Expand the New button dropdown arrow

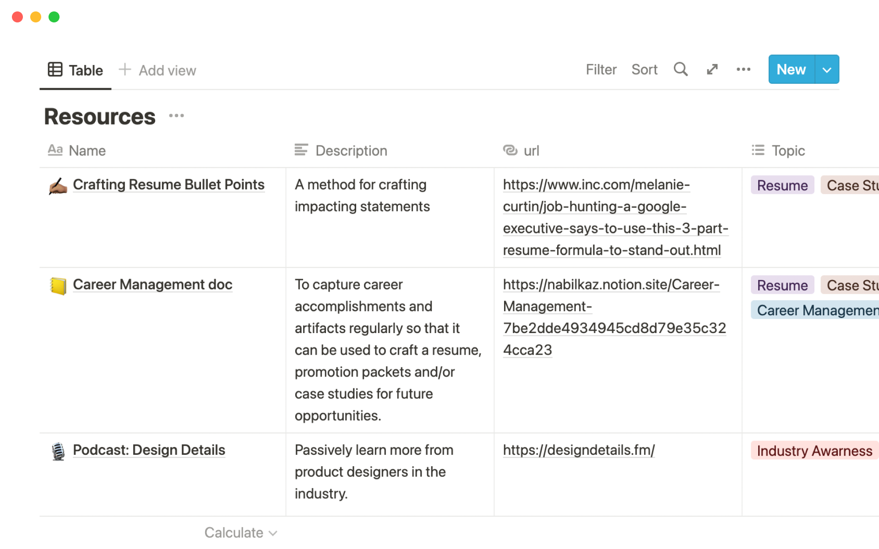(x=827, y=70)
